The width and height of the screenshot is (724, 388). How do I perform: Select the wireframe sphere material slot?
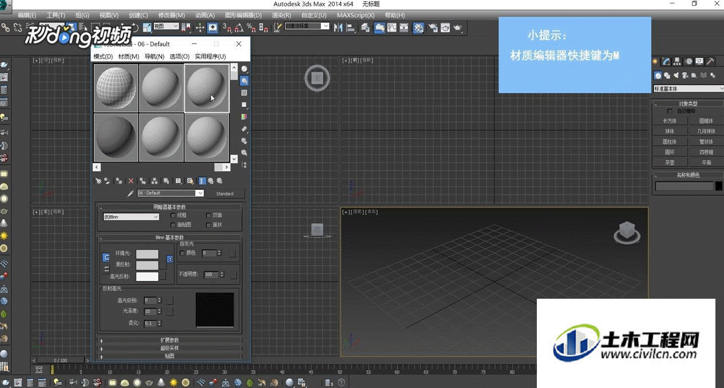click(116, 88)
